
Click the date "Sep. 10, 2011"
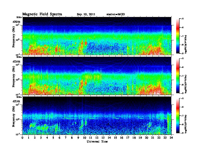pyautogui.click(x=86, y=14)
